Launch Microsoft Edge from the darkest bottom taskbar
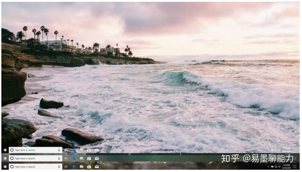Screen dimensions: 302x172 (74, 167)
